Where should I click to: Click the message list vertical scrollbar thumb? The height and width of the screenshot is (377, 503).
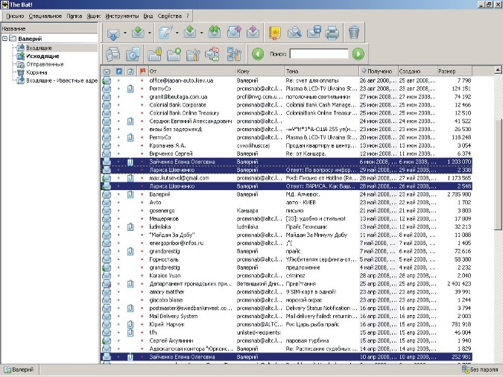(498, 174)
